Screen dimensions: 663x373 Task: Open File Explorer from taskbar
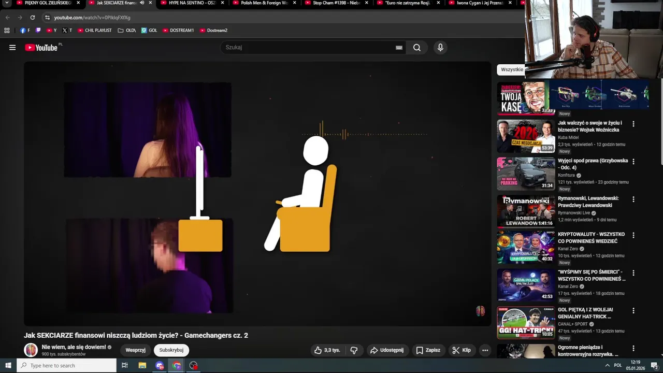(142, 365)
